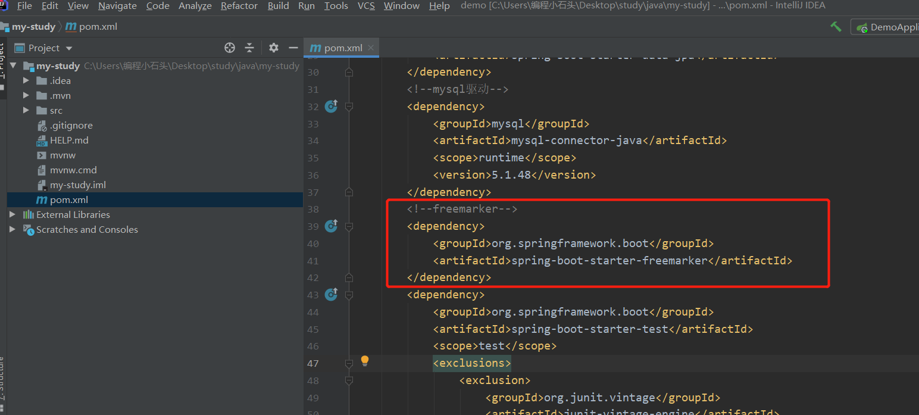Open Project panel settings gear
919x415 pixels.
[274, 48]
